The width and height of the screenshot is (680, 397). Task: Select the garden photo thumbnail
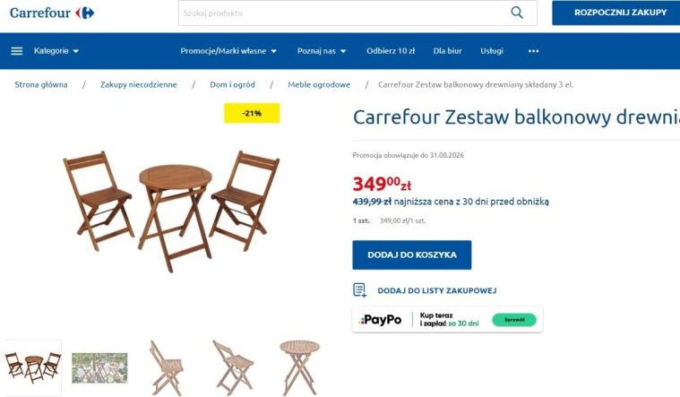point(99,368)
